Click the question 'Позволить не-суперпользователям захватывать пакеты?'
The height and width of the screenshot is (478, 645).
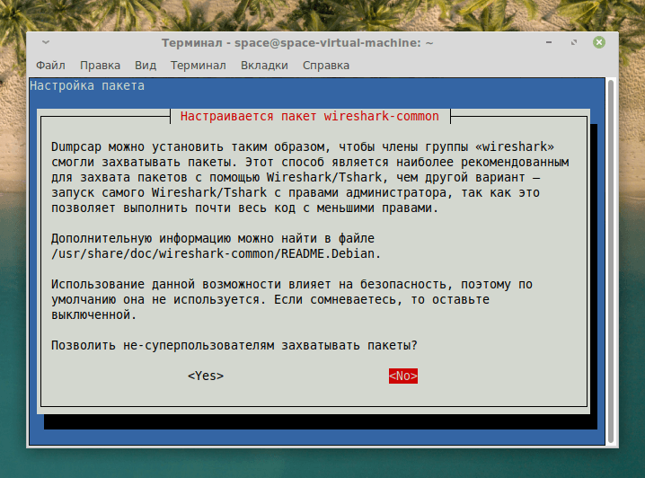pyautogui.click(x=234, y=346)
